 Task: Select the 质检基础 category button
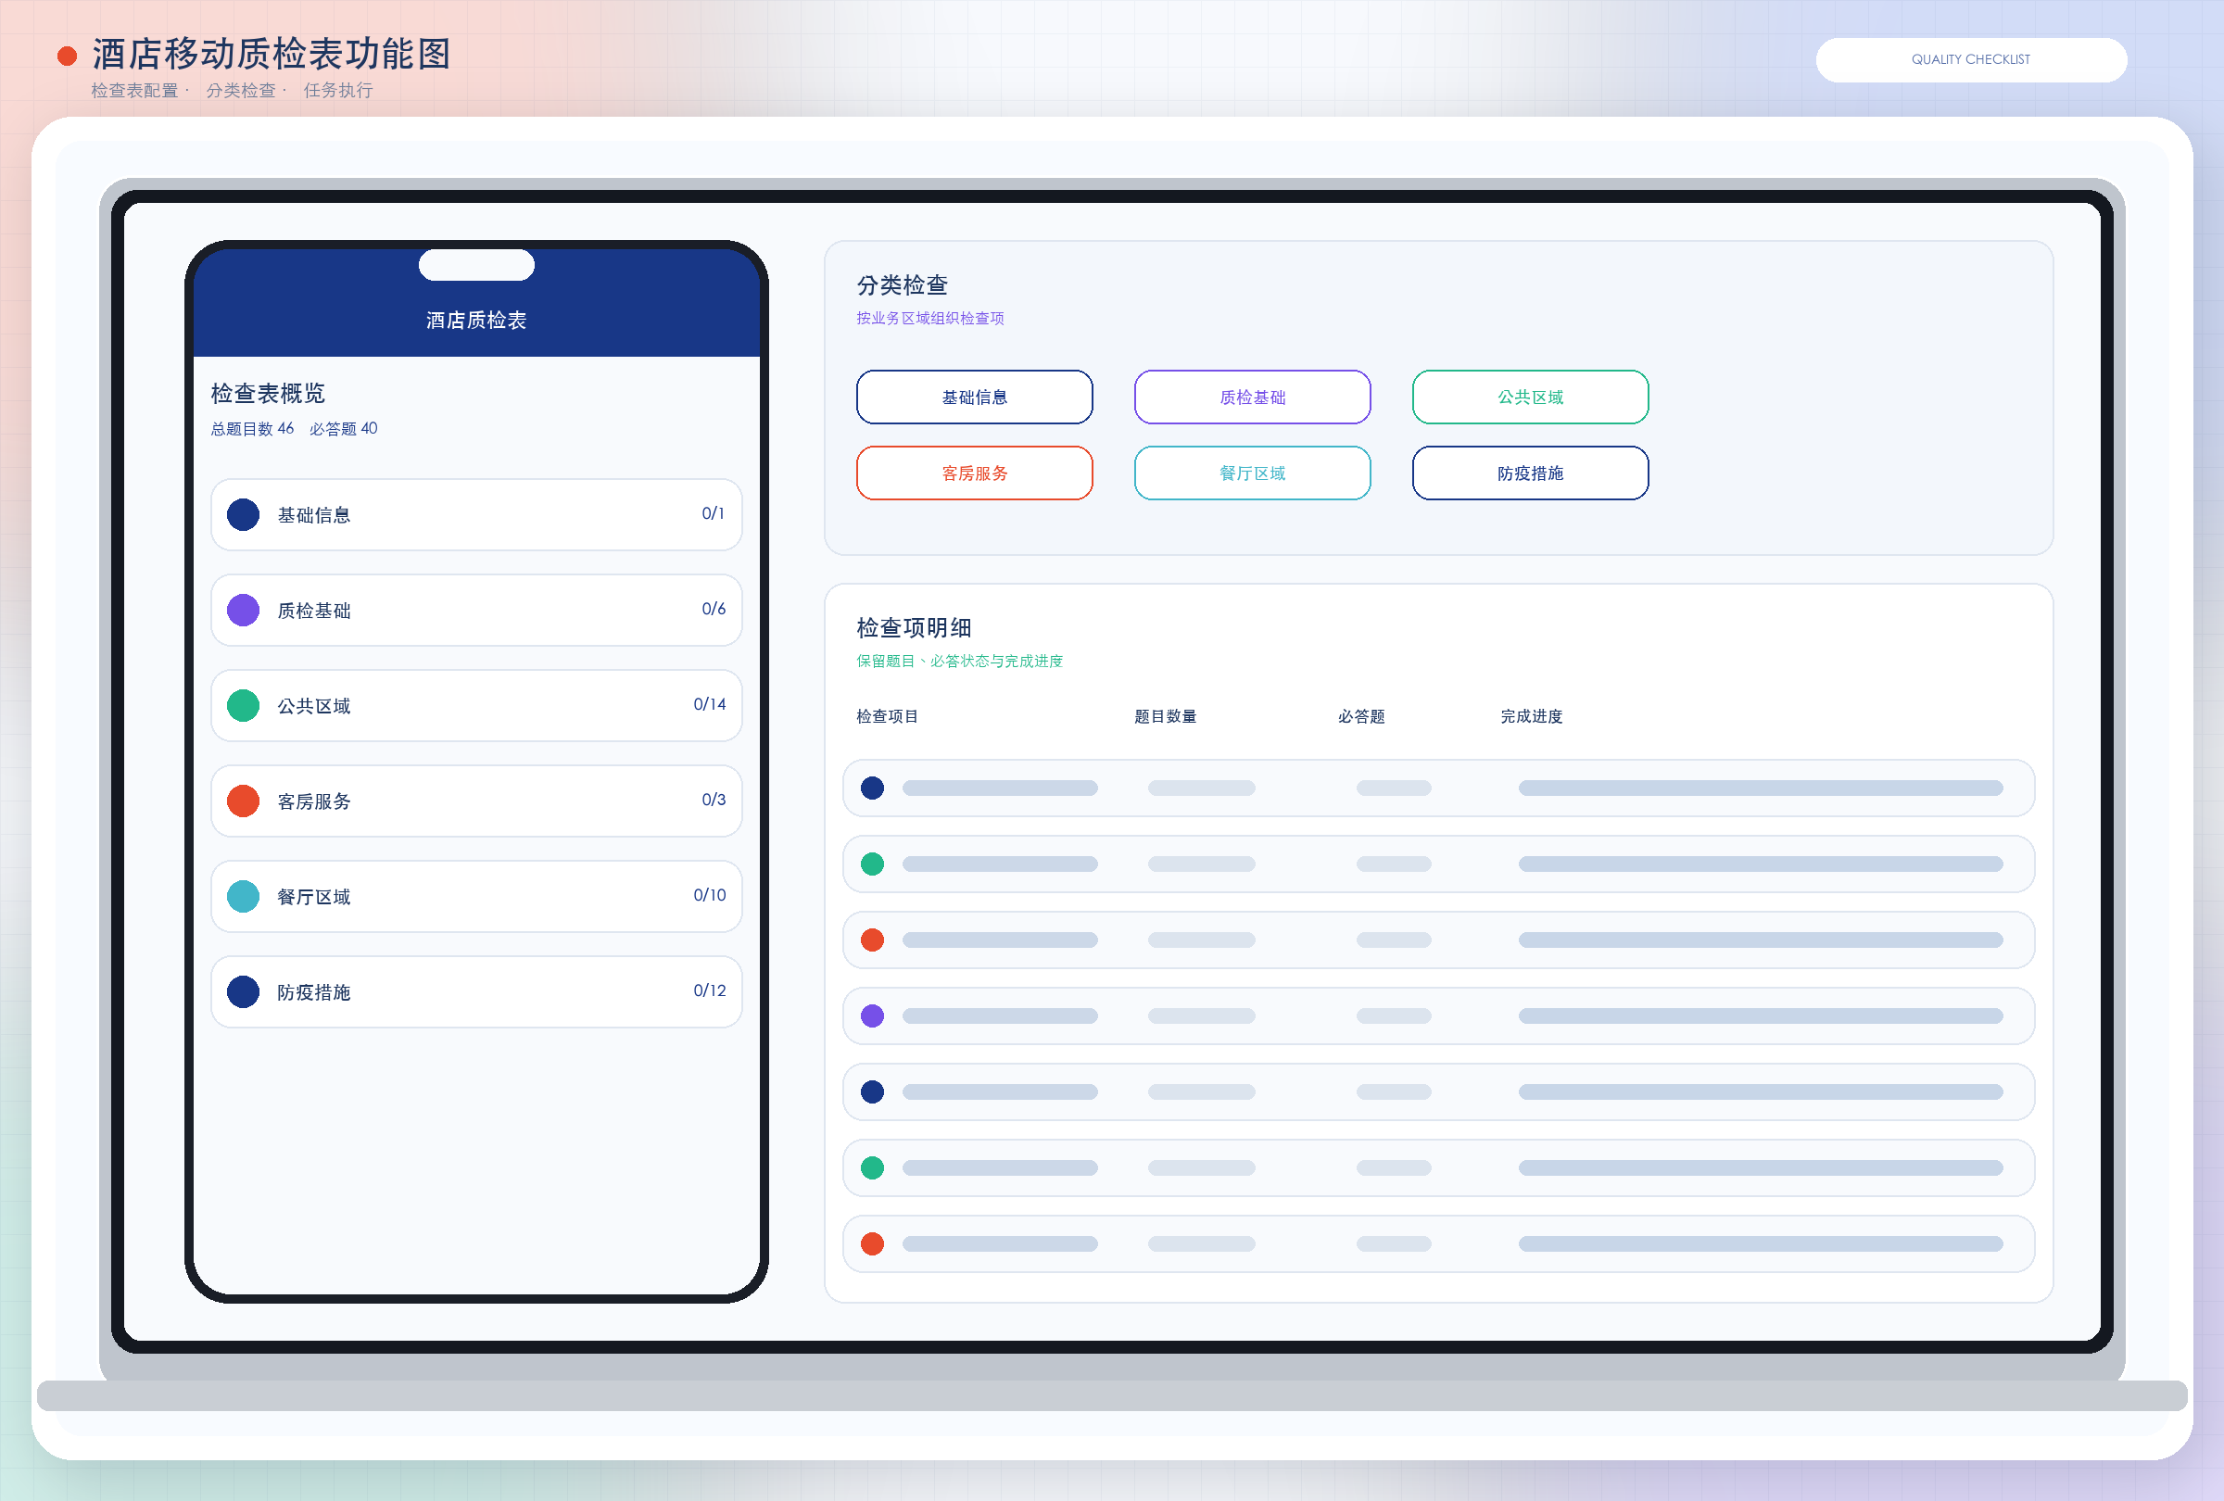tap(1252, 397)
